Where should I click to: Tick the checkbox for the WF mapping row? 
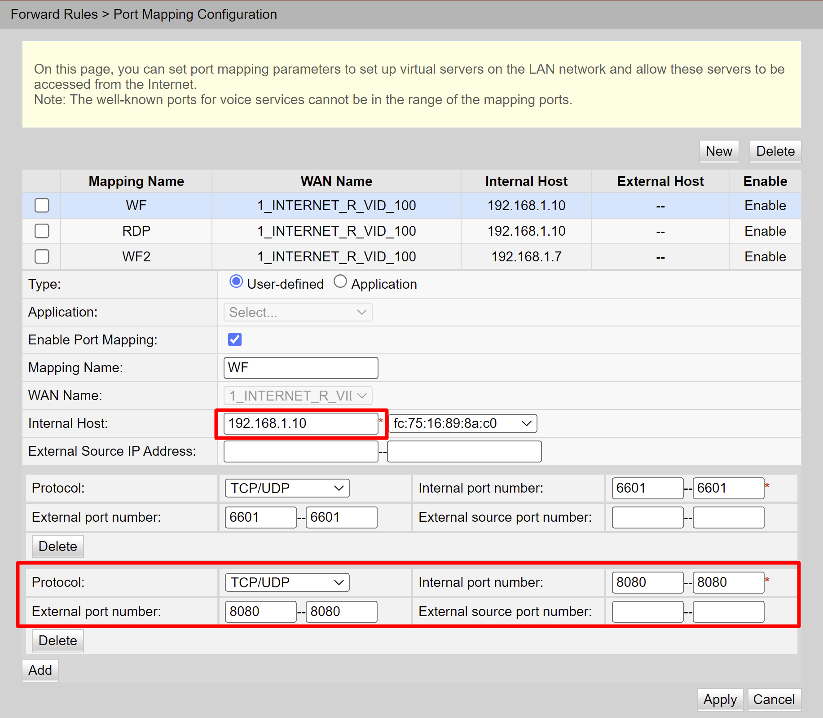tap(42, 206)
